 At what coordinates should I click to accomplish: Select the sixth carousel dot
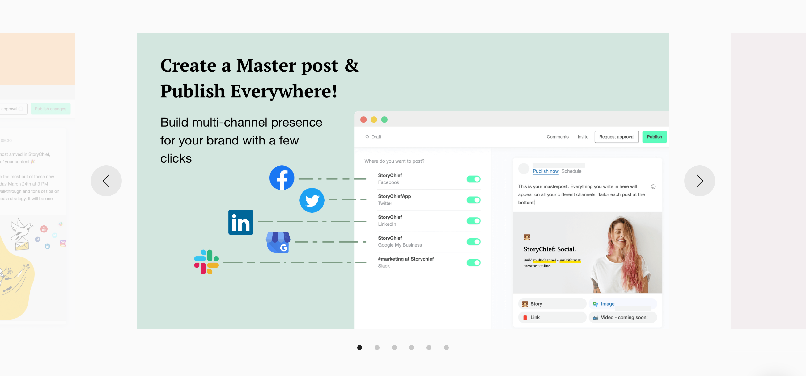coord(446,348)
